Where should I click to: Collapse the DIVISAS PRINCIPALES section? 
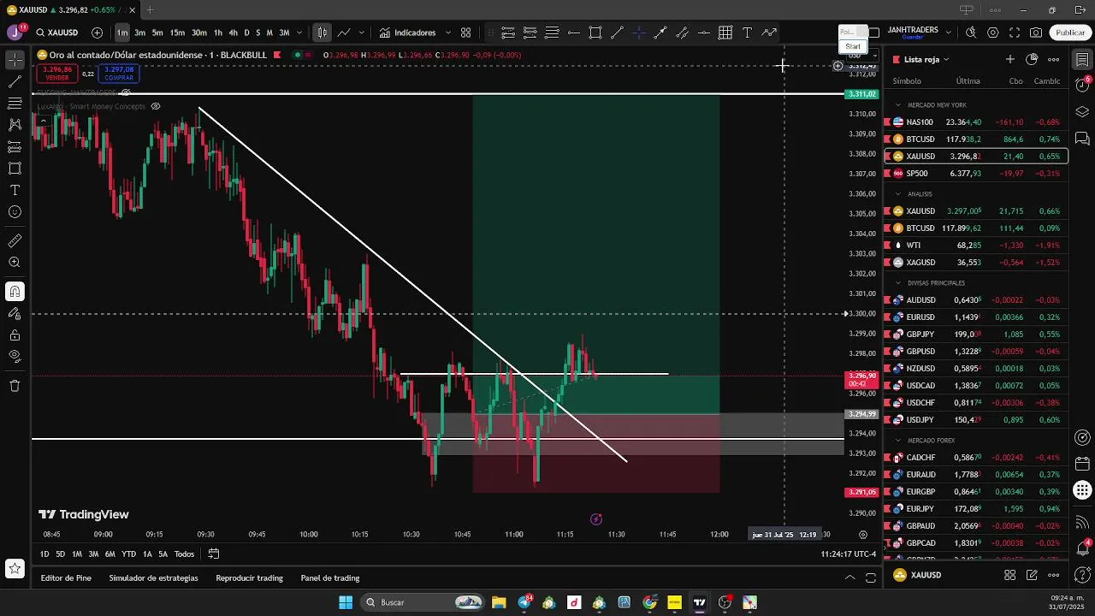pyautogui.click(x=899, y=283)
